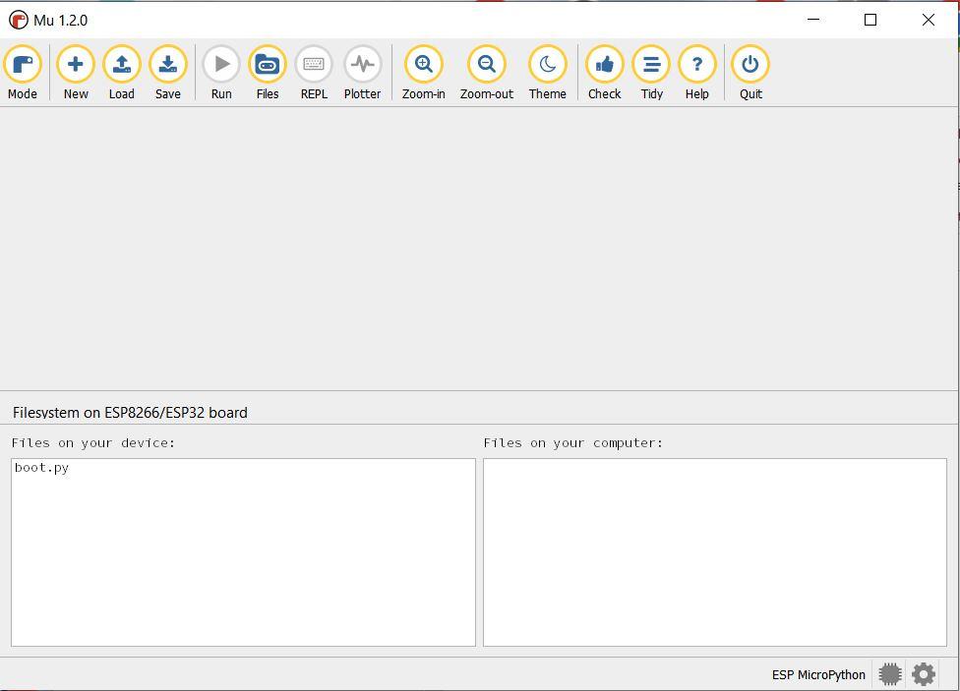The height and width of the screenshot is (691, 960).
Task: Check the code for errors
Action: pyautogui.click(x=604, y=72)
